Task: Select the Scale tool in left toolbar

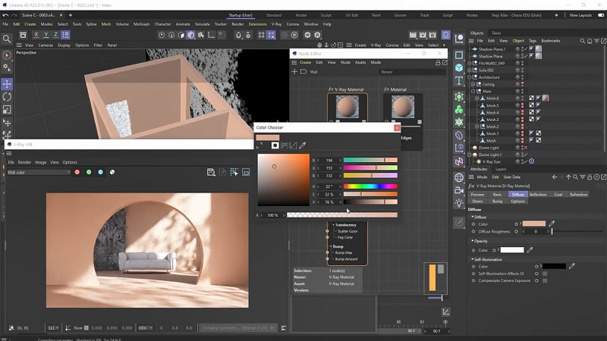Action: pyautogui.click(x=7, y=109)
